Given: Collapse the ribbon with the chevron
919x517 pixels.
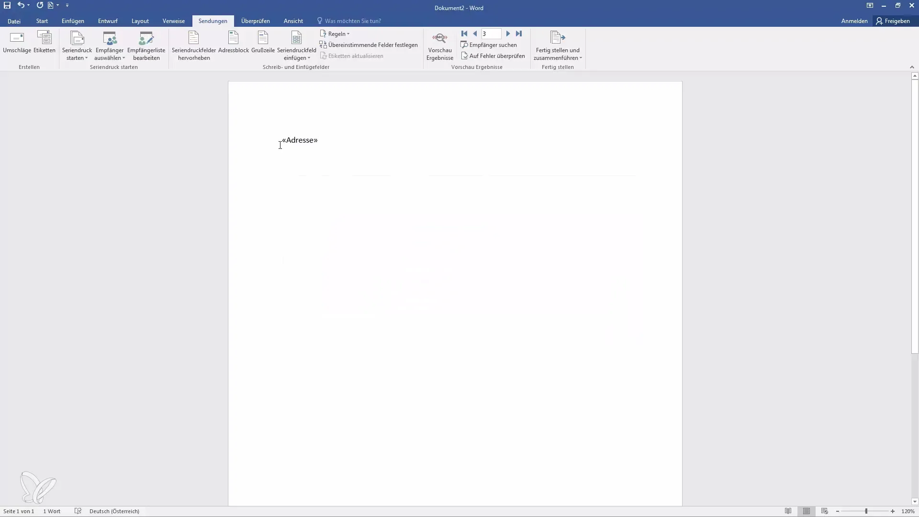Looking at the screenshot, I should [912, 67].
